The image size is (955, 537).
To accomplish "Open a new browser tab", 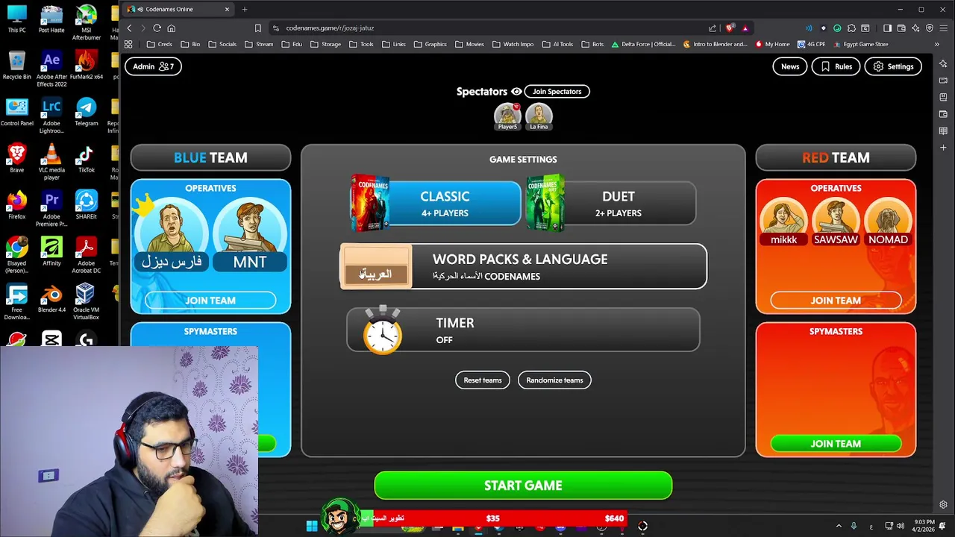I will [244, 9].
